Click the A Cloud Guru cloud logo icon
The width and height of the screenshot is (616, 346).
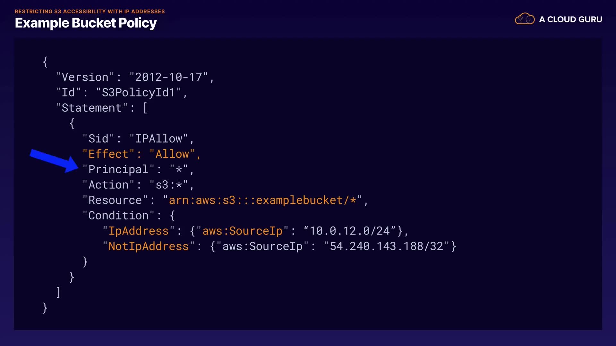[x=525, y=19]
